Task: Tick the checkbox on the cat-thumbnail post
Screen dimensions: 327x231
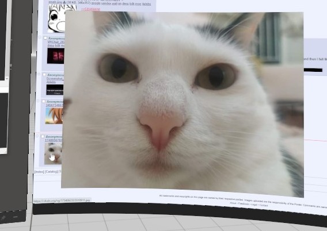Action: (43, 137)
